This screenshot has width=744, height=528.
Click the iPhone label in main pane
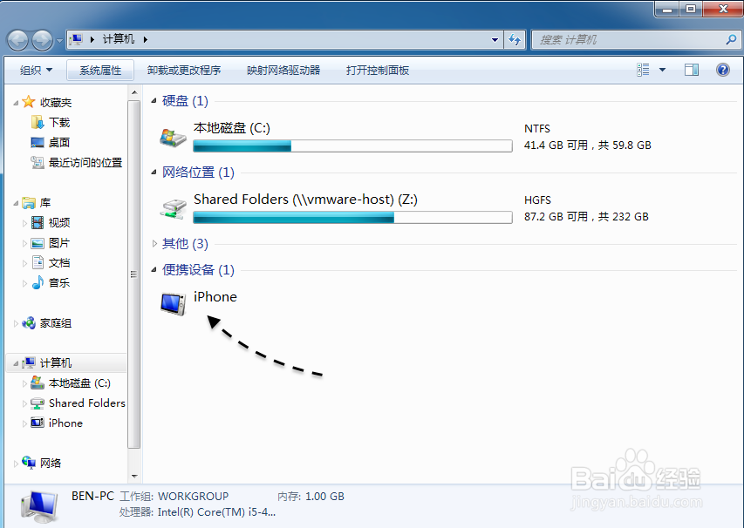pyautogui.click(x=215, y=297)
